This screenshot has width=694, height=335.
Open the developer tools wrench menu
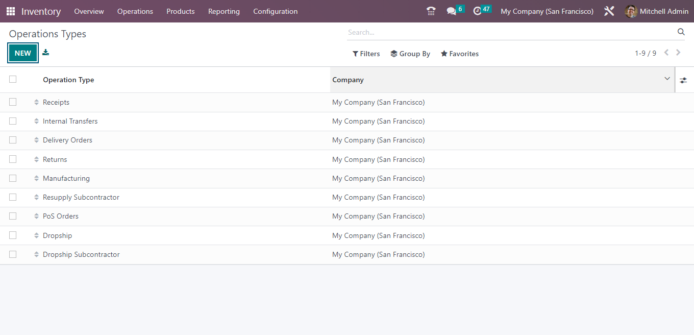609,11
